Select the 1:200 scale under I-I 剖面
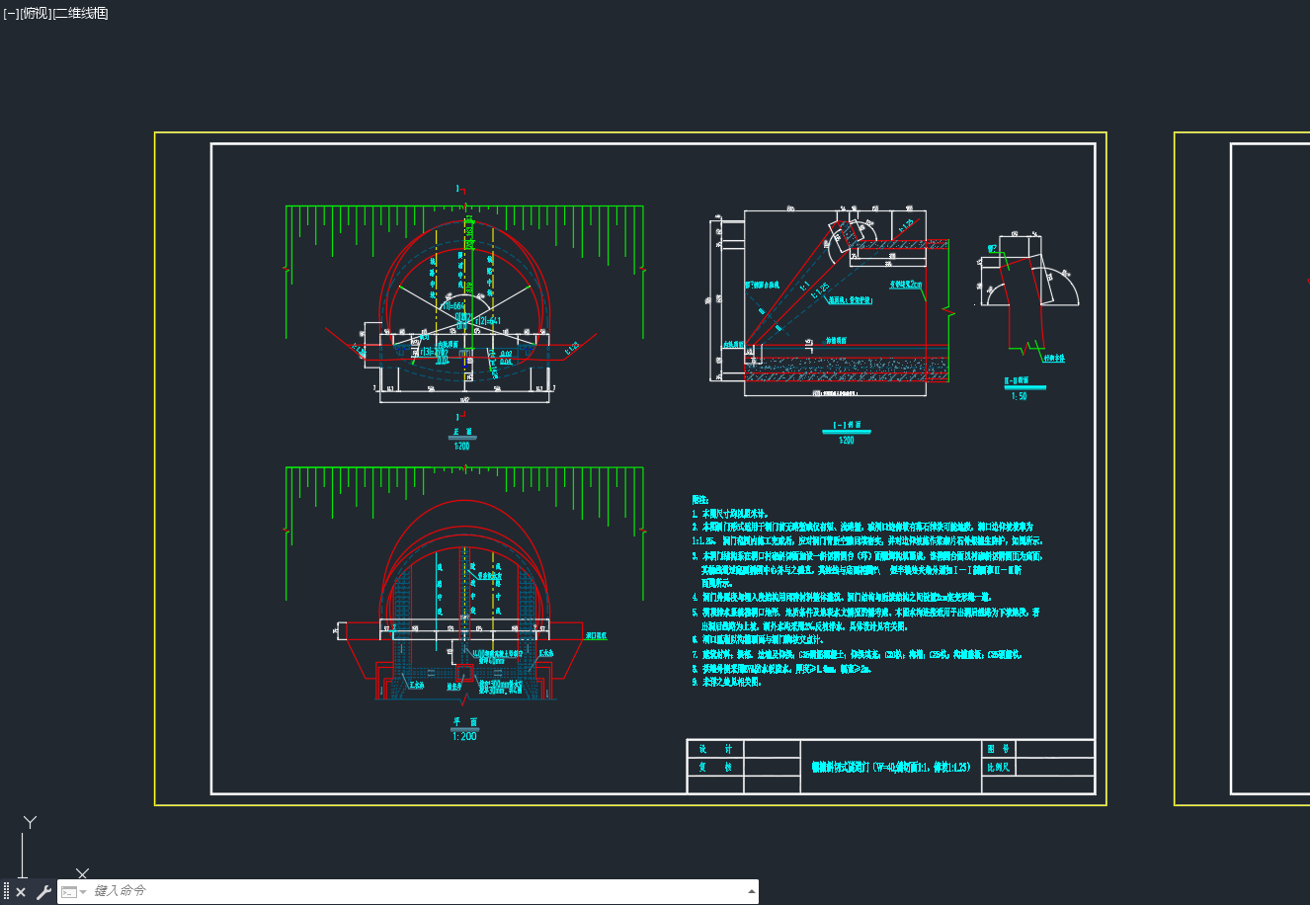The image size is (1310, 905). click(x=847, y=441)
